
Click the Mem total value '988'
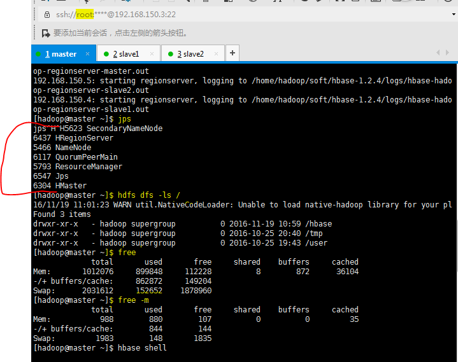107,319
